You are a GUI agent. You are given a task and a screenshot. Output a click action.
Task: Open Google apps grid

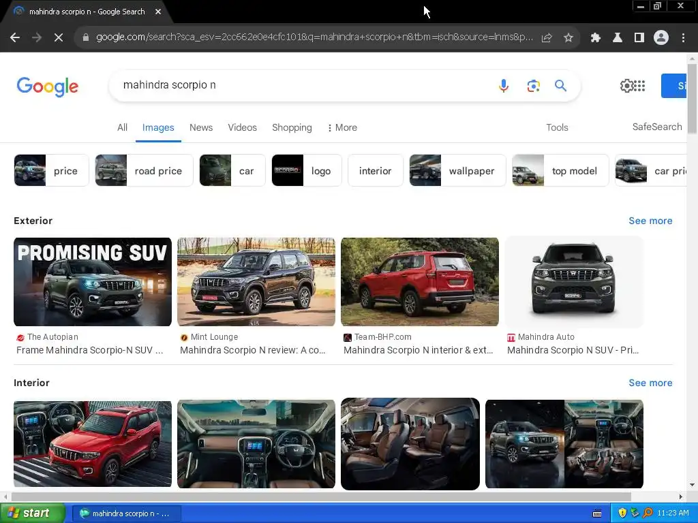point(639,85)
